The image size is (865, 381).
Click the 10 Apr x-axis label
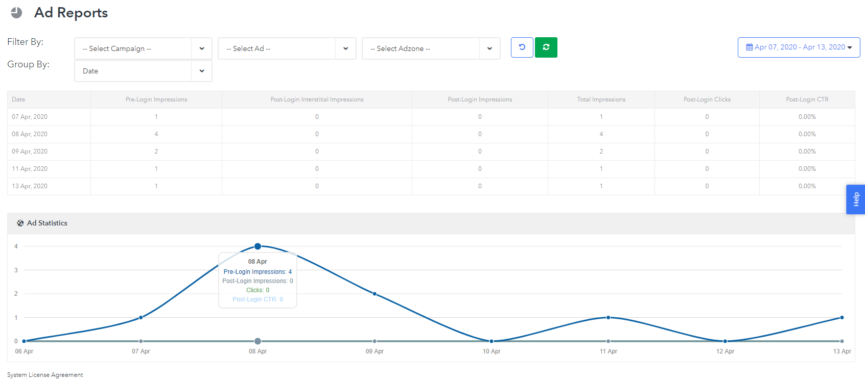[x=492, y=351]
